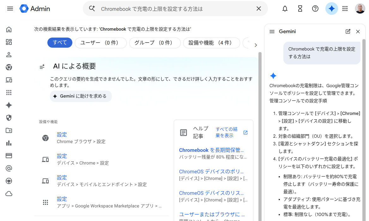Screen dimensions: 369x221
Task: Open Account @ icon in sidebar
Action: click(x=9, y=168)
